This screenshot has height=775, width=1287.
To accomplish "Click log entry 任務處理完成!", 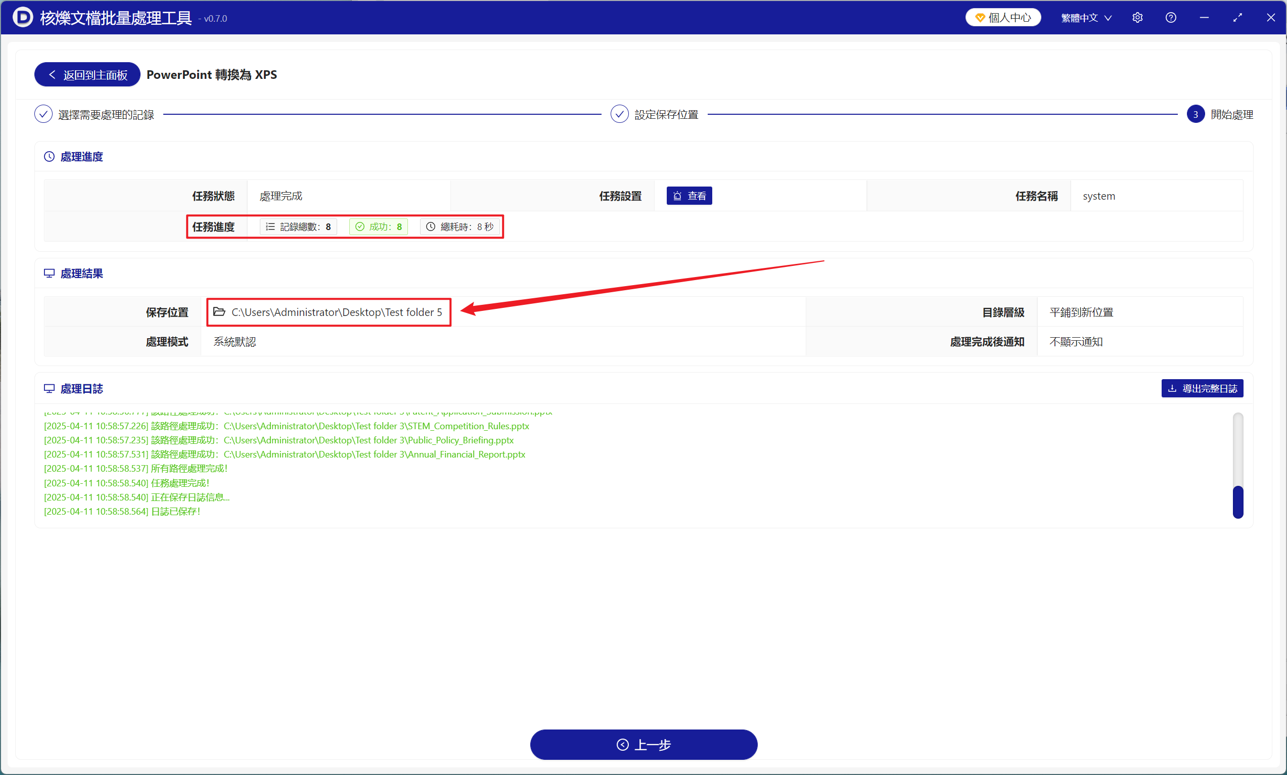I will point(127,483).
